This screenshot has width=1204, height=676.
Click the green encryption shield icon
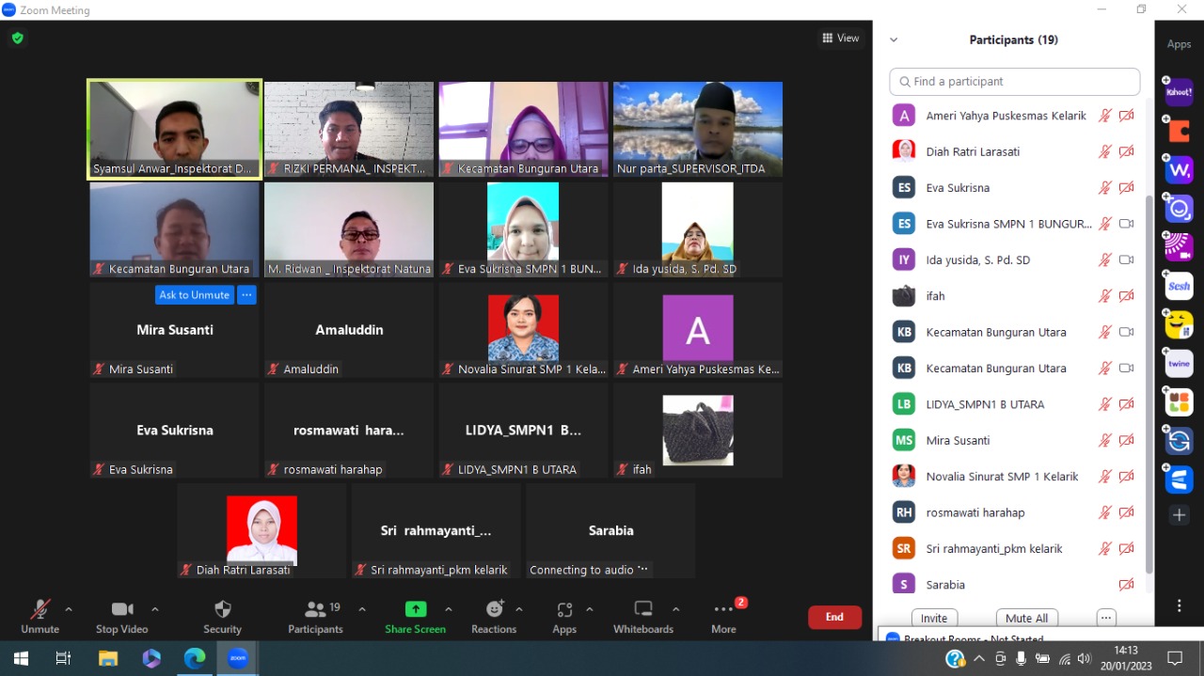(x=18, y=39)
